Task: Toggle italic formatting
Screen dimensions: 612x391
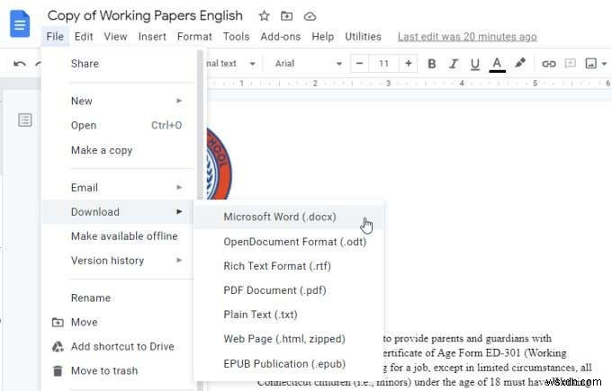Action: click(453, 64)
